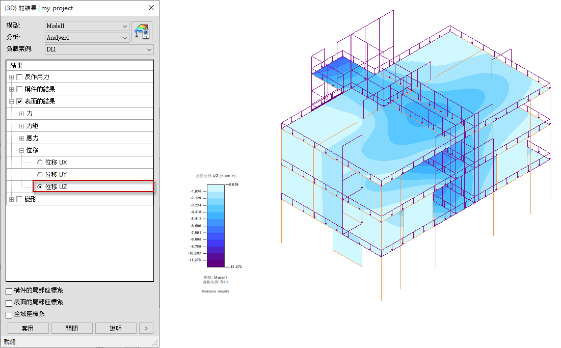
Task: Click the > expand dialog button
Action: (x=146, y=328)
